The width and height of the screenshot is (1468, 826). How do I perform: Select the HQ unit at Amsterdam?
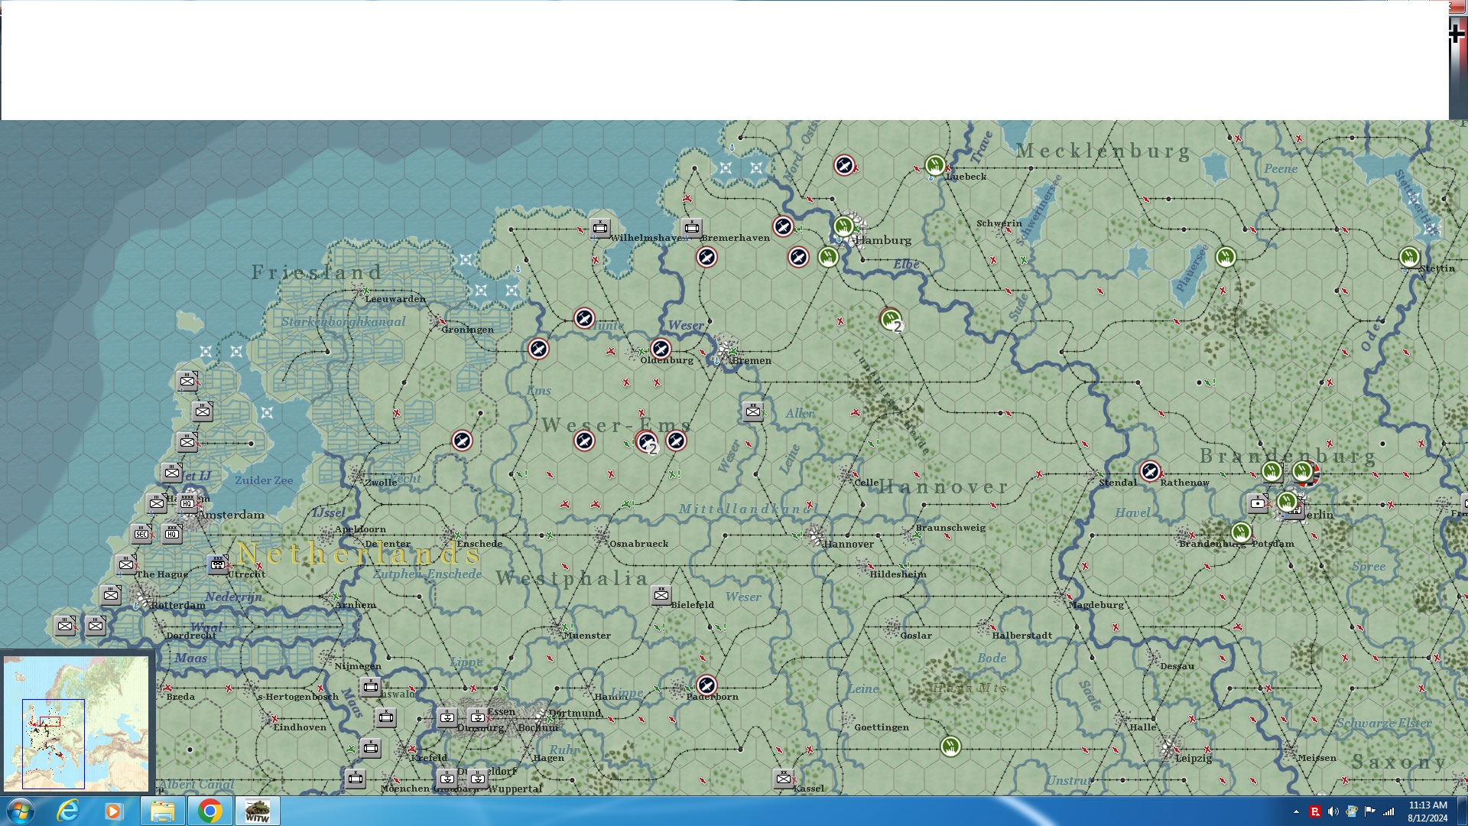187,503
